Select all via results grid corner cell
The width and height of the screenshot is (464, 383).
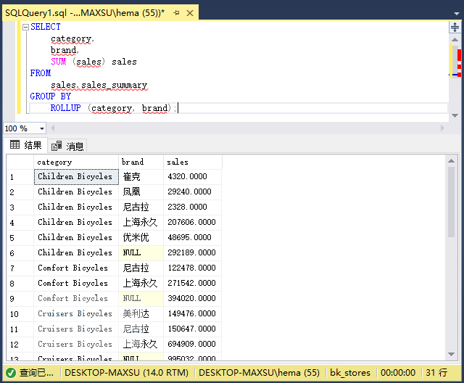[x=20, y=162]
